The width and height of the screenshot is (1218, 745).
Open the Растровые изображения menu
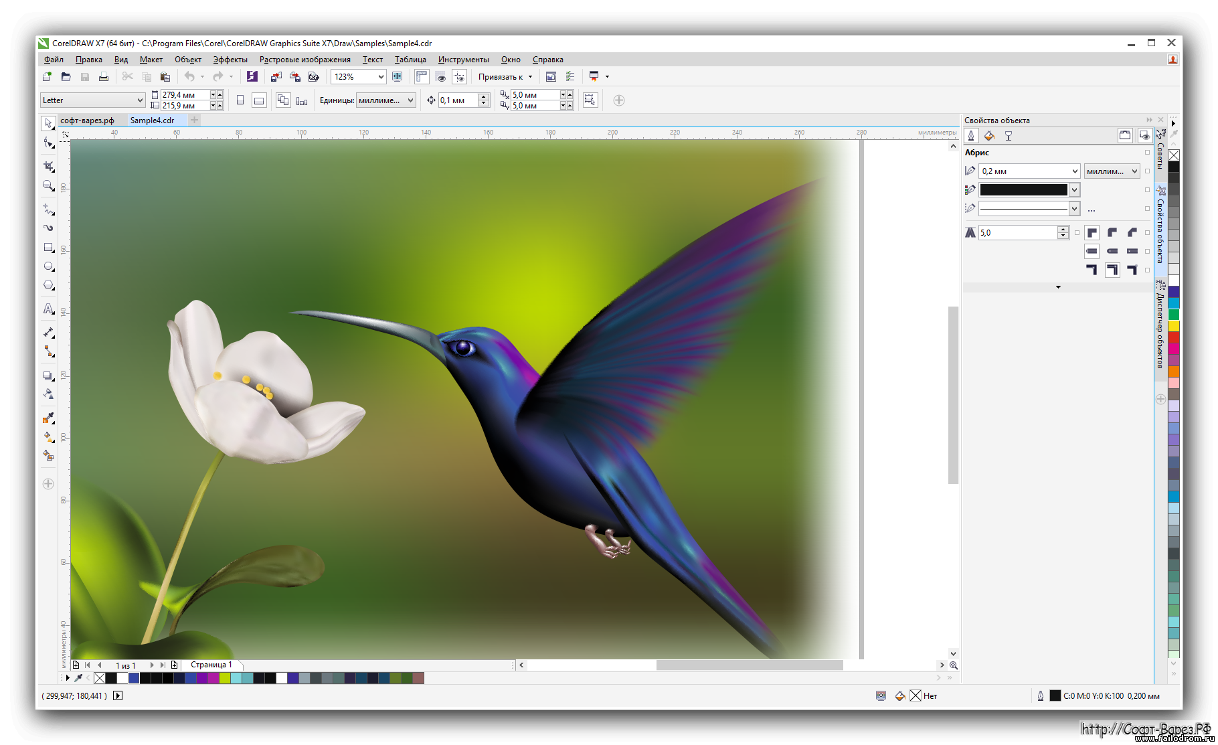(x=304, y=60)
